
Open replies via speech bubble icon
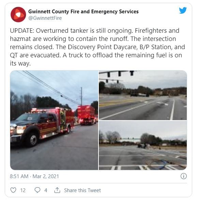(37, 190)
